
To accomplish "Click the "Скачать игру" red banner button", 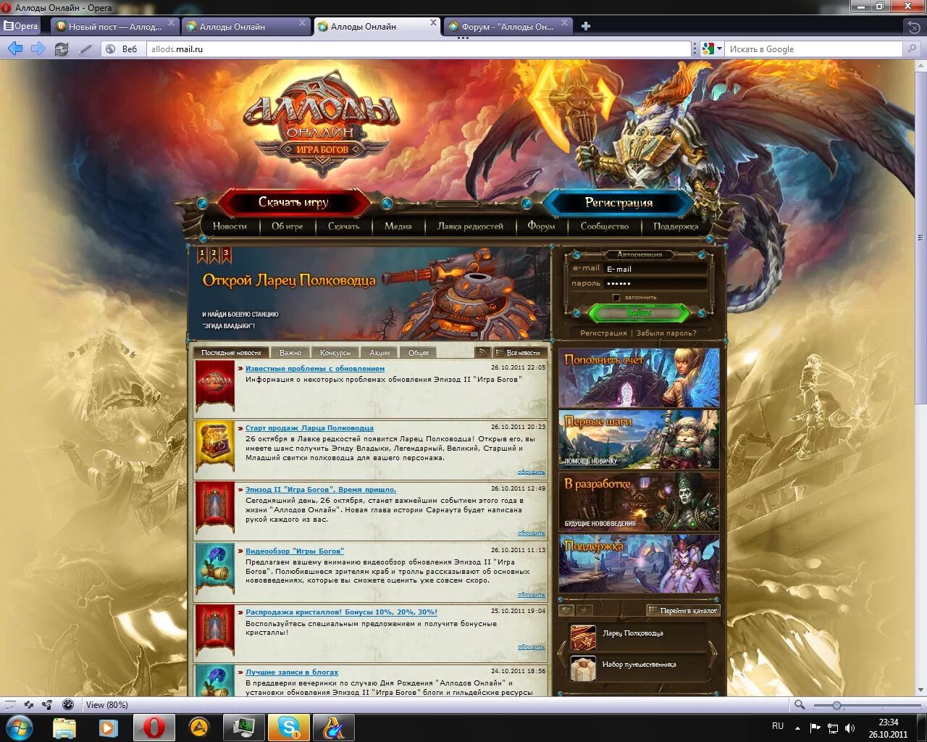I will [x=293, y=202].
